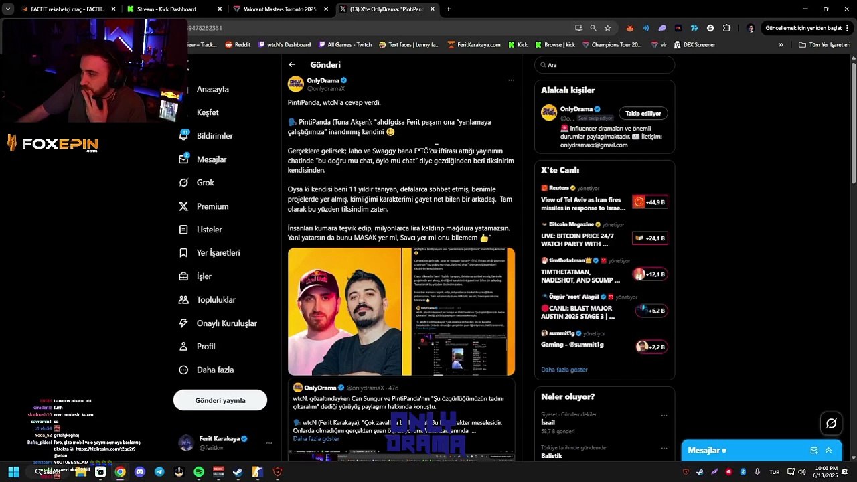Open the Bildirimler notifications bell
The image size is (857, 482).
click(183, 135)
